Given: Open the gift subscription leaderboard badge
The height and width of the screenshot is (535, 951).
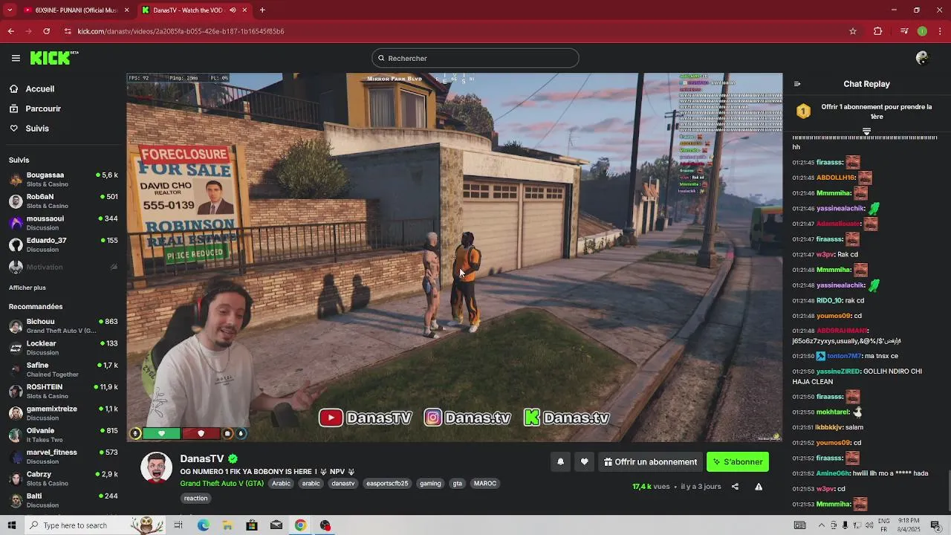Looking at the screenshot, I should (803, 111).
